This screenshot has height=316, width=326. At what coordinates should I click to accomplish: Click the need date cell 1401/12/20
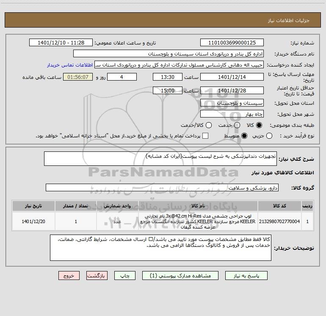(x=33, y=221)
